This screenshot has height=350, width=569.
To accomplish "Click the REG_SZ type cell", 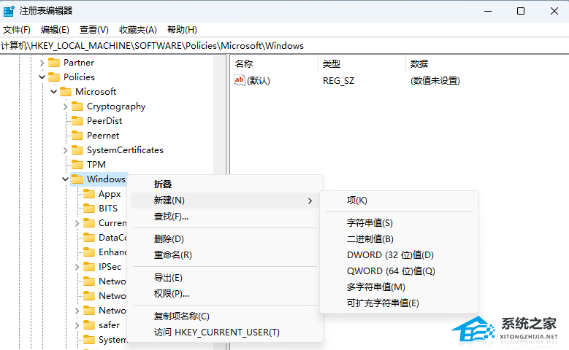I will 339,81.
